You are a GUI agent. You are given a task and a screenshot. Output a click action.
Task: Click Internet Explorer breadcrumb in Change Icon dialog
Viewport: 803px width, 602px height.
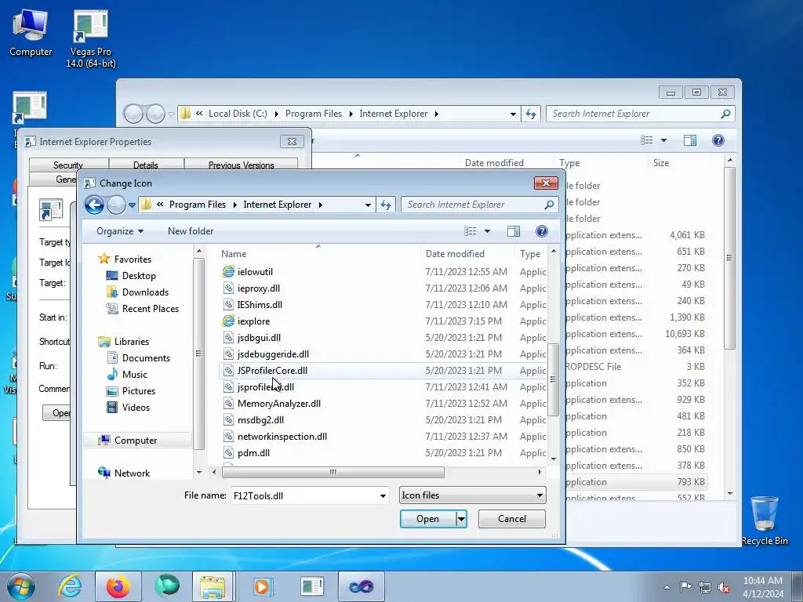277,205
